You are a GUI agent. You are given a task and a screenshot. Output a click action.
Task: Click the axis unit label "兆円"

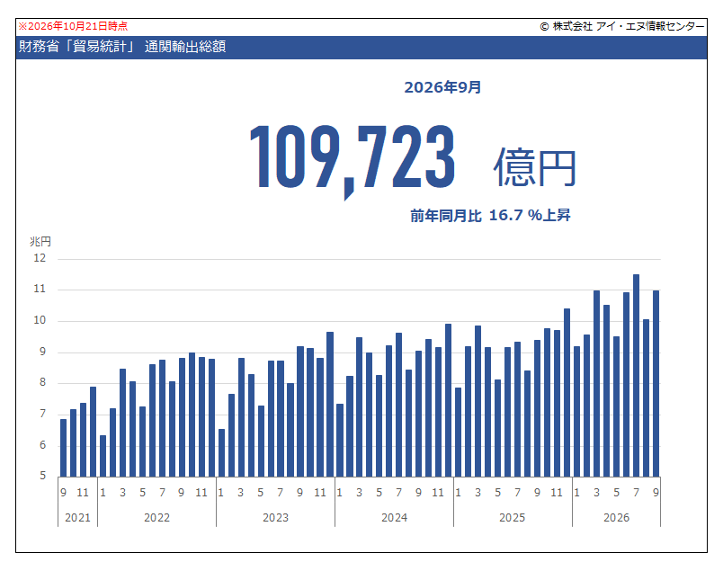tap(40, 241)
